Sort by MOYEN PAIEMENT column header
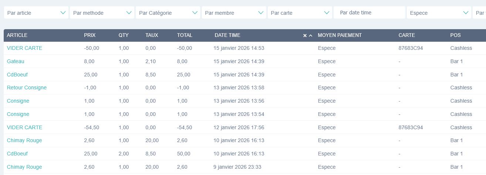 point(340,35)
